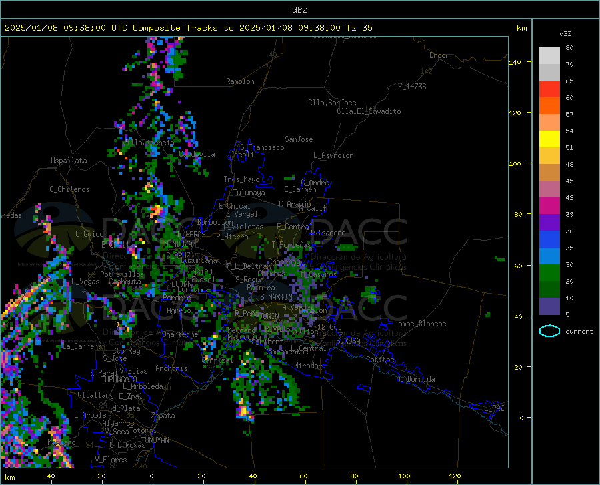Click the 'S_Francisco' map label

(262, 147)
